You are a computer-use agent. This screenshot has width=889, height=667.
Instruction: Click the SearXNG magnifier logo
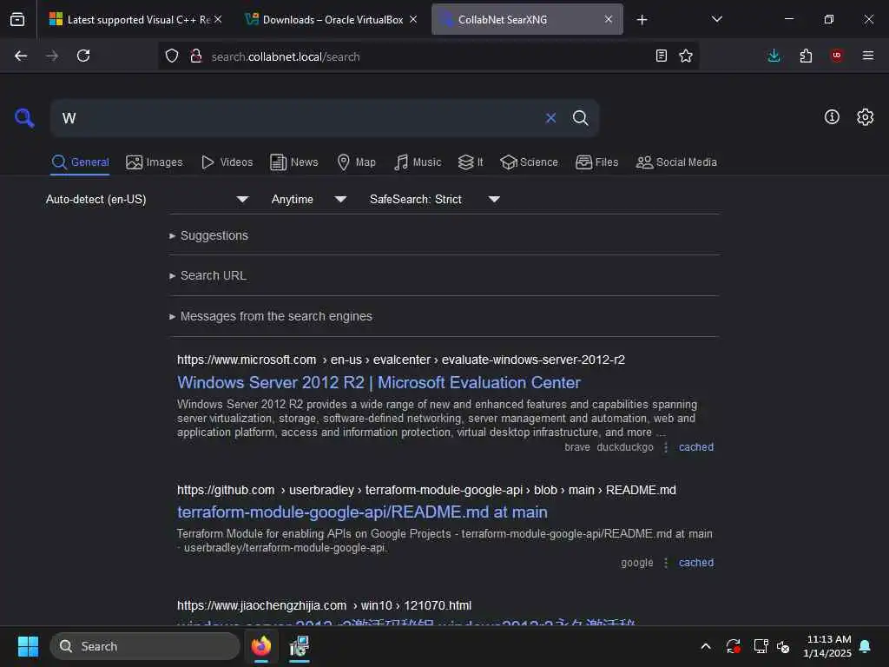(24, 118)
